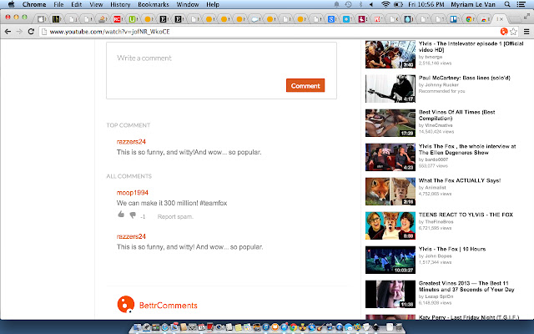Switch to the water drop favicon tab
The image size is (534, 334).
pos(408,19)
